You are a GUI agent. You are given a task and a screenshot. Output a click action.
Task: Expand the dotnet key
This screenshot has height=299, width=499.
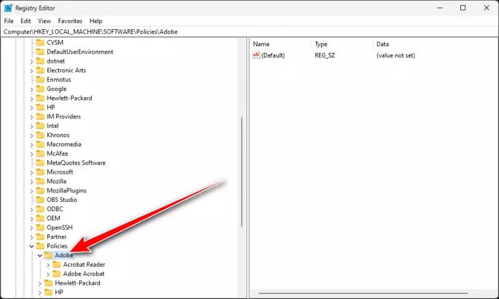32,62
